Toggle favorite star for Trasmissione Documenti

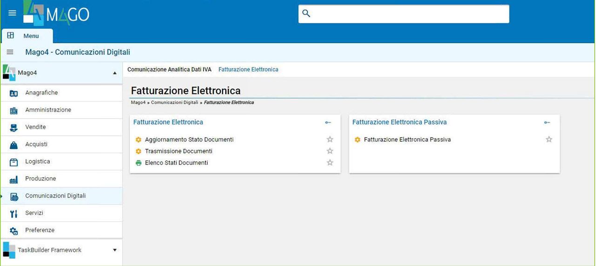330,151
